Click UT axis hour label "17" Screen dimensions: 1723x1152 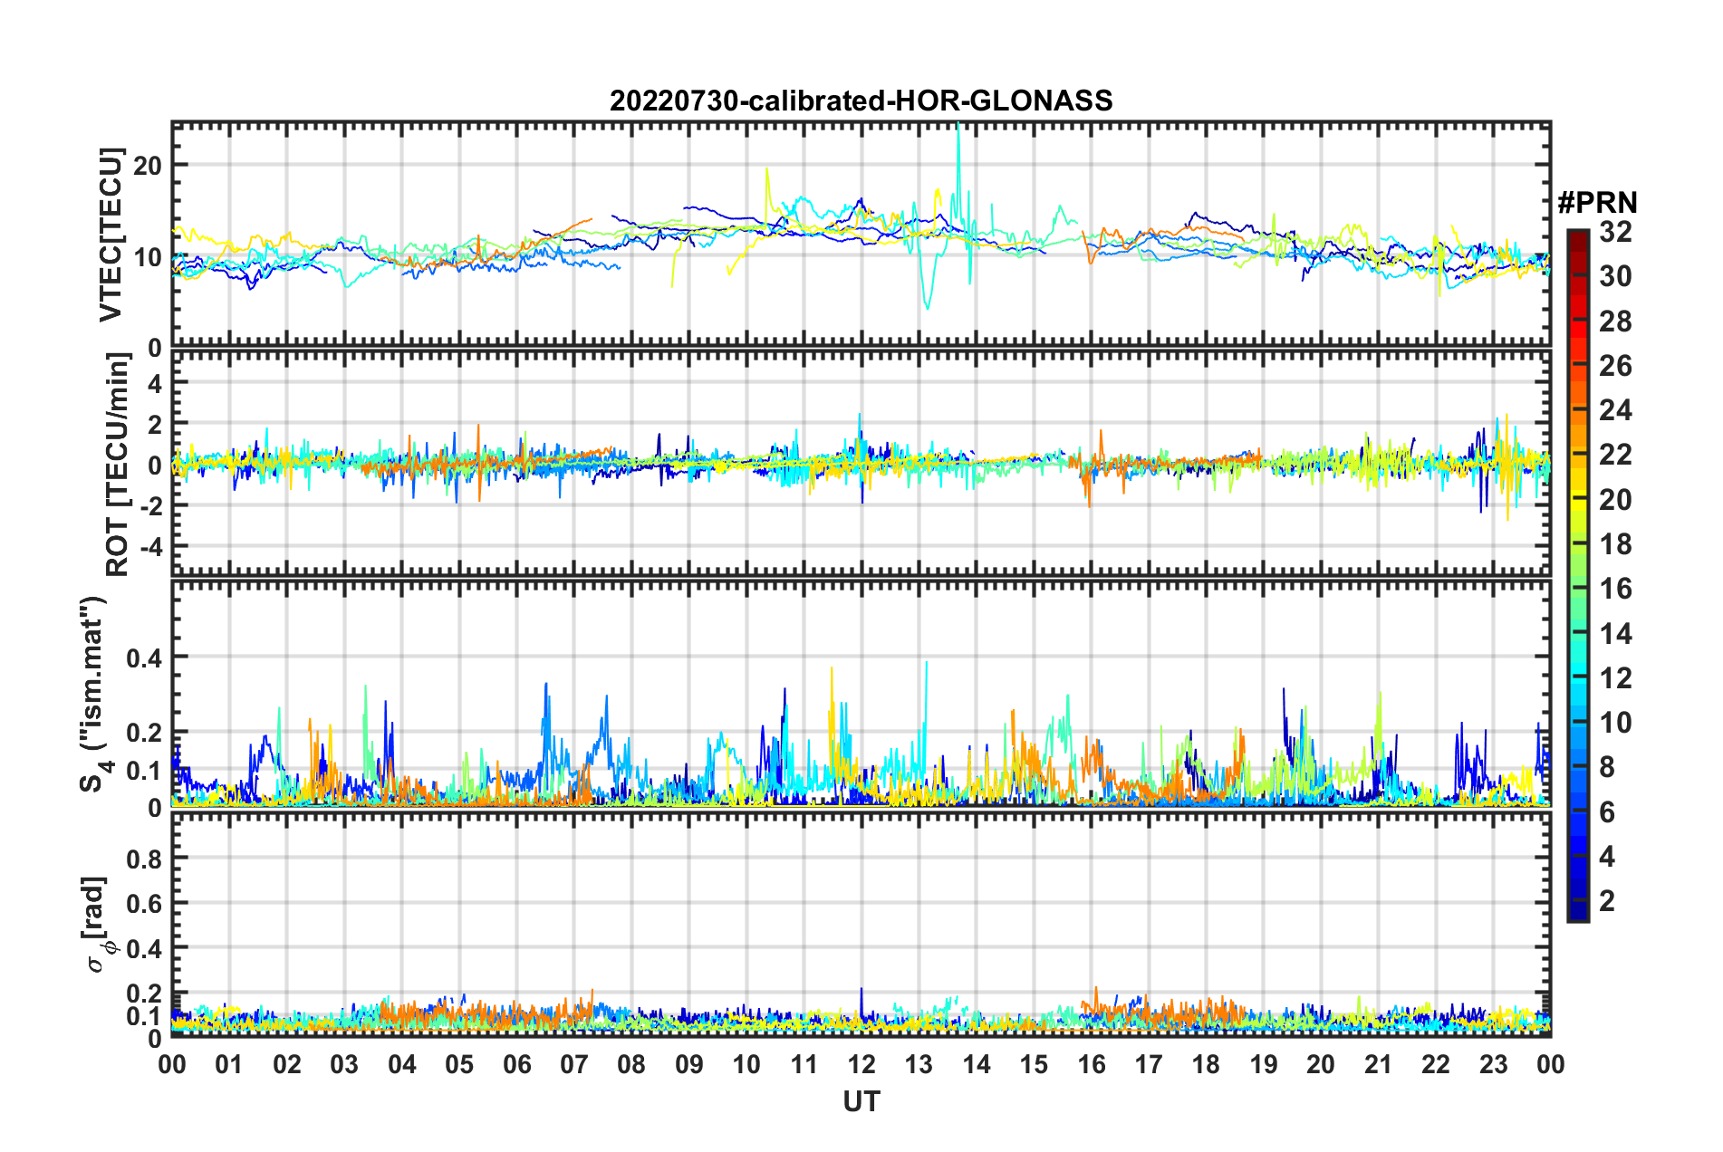[x=1149, y=1064]
